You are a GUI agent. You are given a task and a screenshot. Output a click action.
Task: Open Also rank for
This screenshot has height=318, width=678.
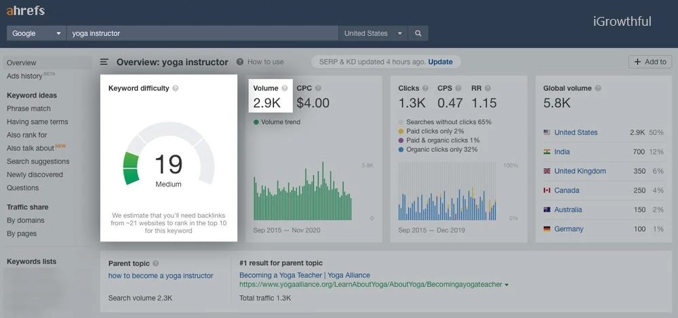pos(27,135)
